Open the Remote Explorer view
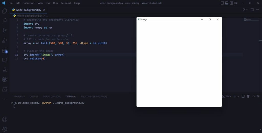The width and height of the screenshot is (262, 133). (x=5, y=60)
